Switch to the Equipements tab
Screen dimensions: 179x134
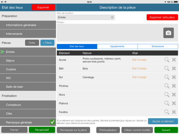click(x=117, y=47)
